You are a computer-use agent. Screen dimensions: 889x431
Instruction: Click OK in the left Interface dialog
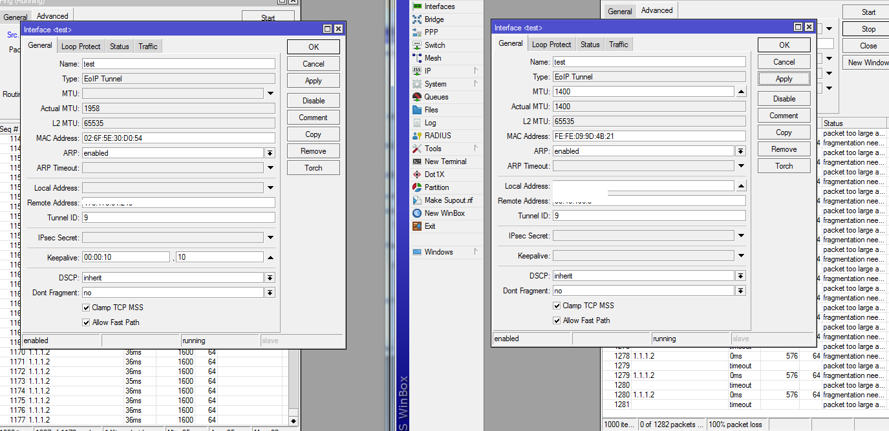[x=314, y=47]
